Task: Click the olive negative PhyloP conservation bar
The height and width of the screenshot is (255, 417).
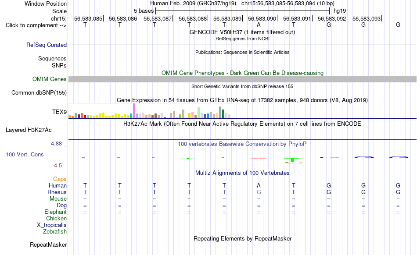Action: click(293, 163)
